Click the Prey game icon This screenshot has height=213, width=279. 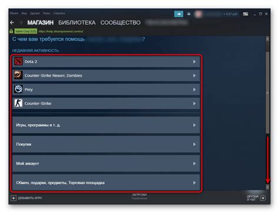tap(18, 89)
